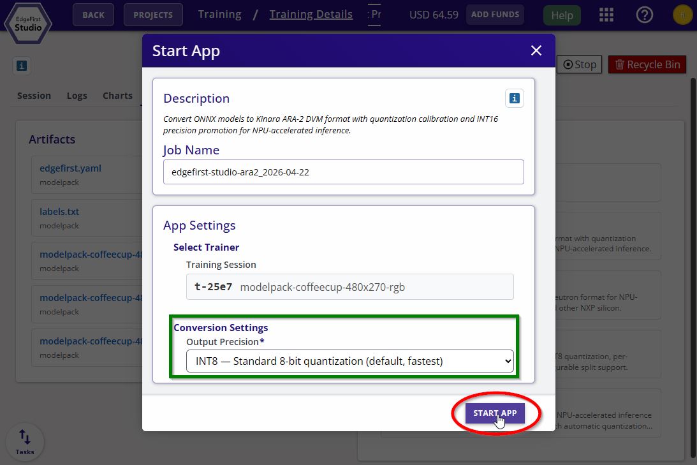Open the labels.txt artifact

(59, 212)
